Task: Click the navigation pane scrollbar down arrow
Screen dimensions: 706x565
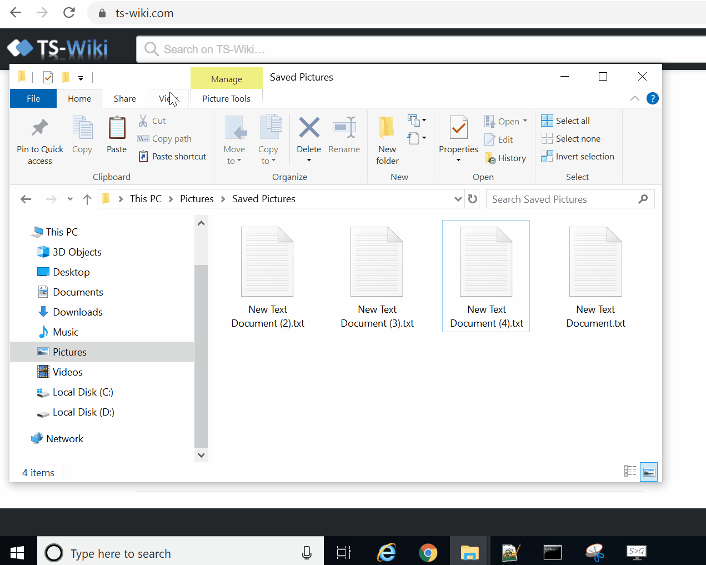Action: [x=201, y=455]
